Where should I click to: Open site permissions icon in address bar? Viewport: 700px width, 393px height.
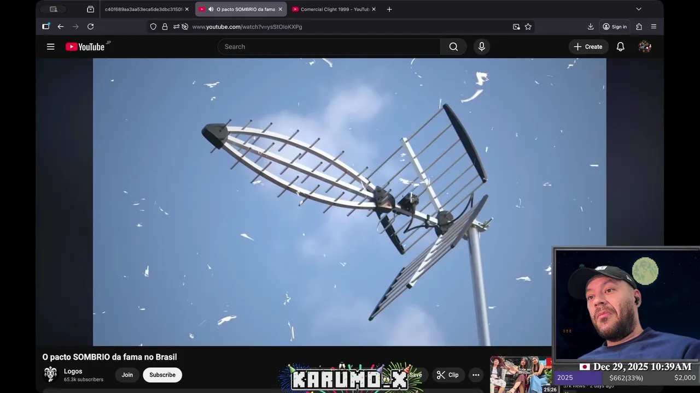(176, 27)
